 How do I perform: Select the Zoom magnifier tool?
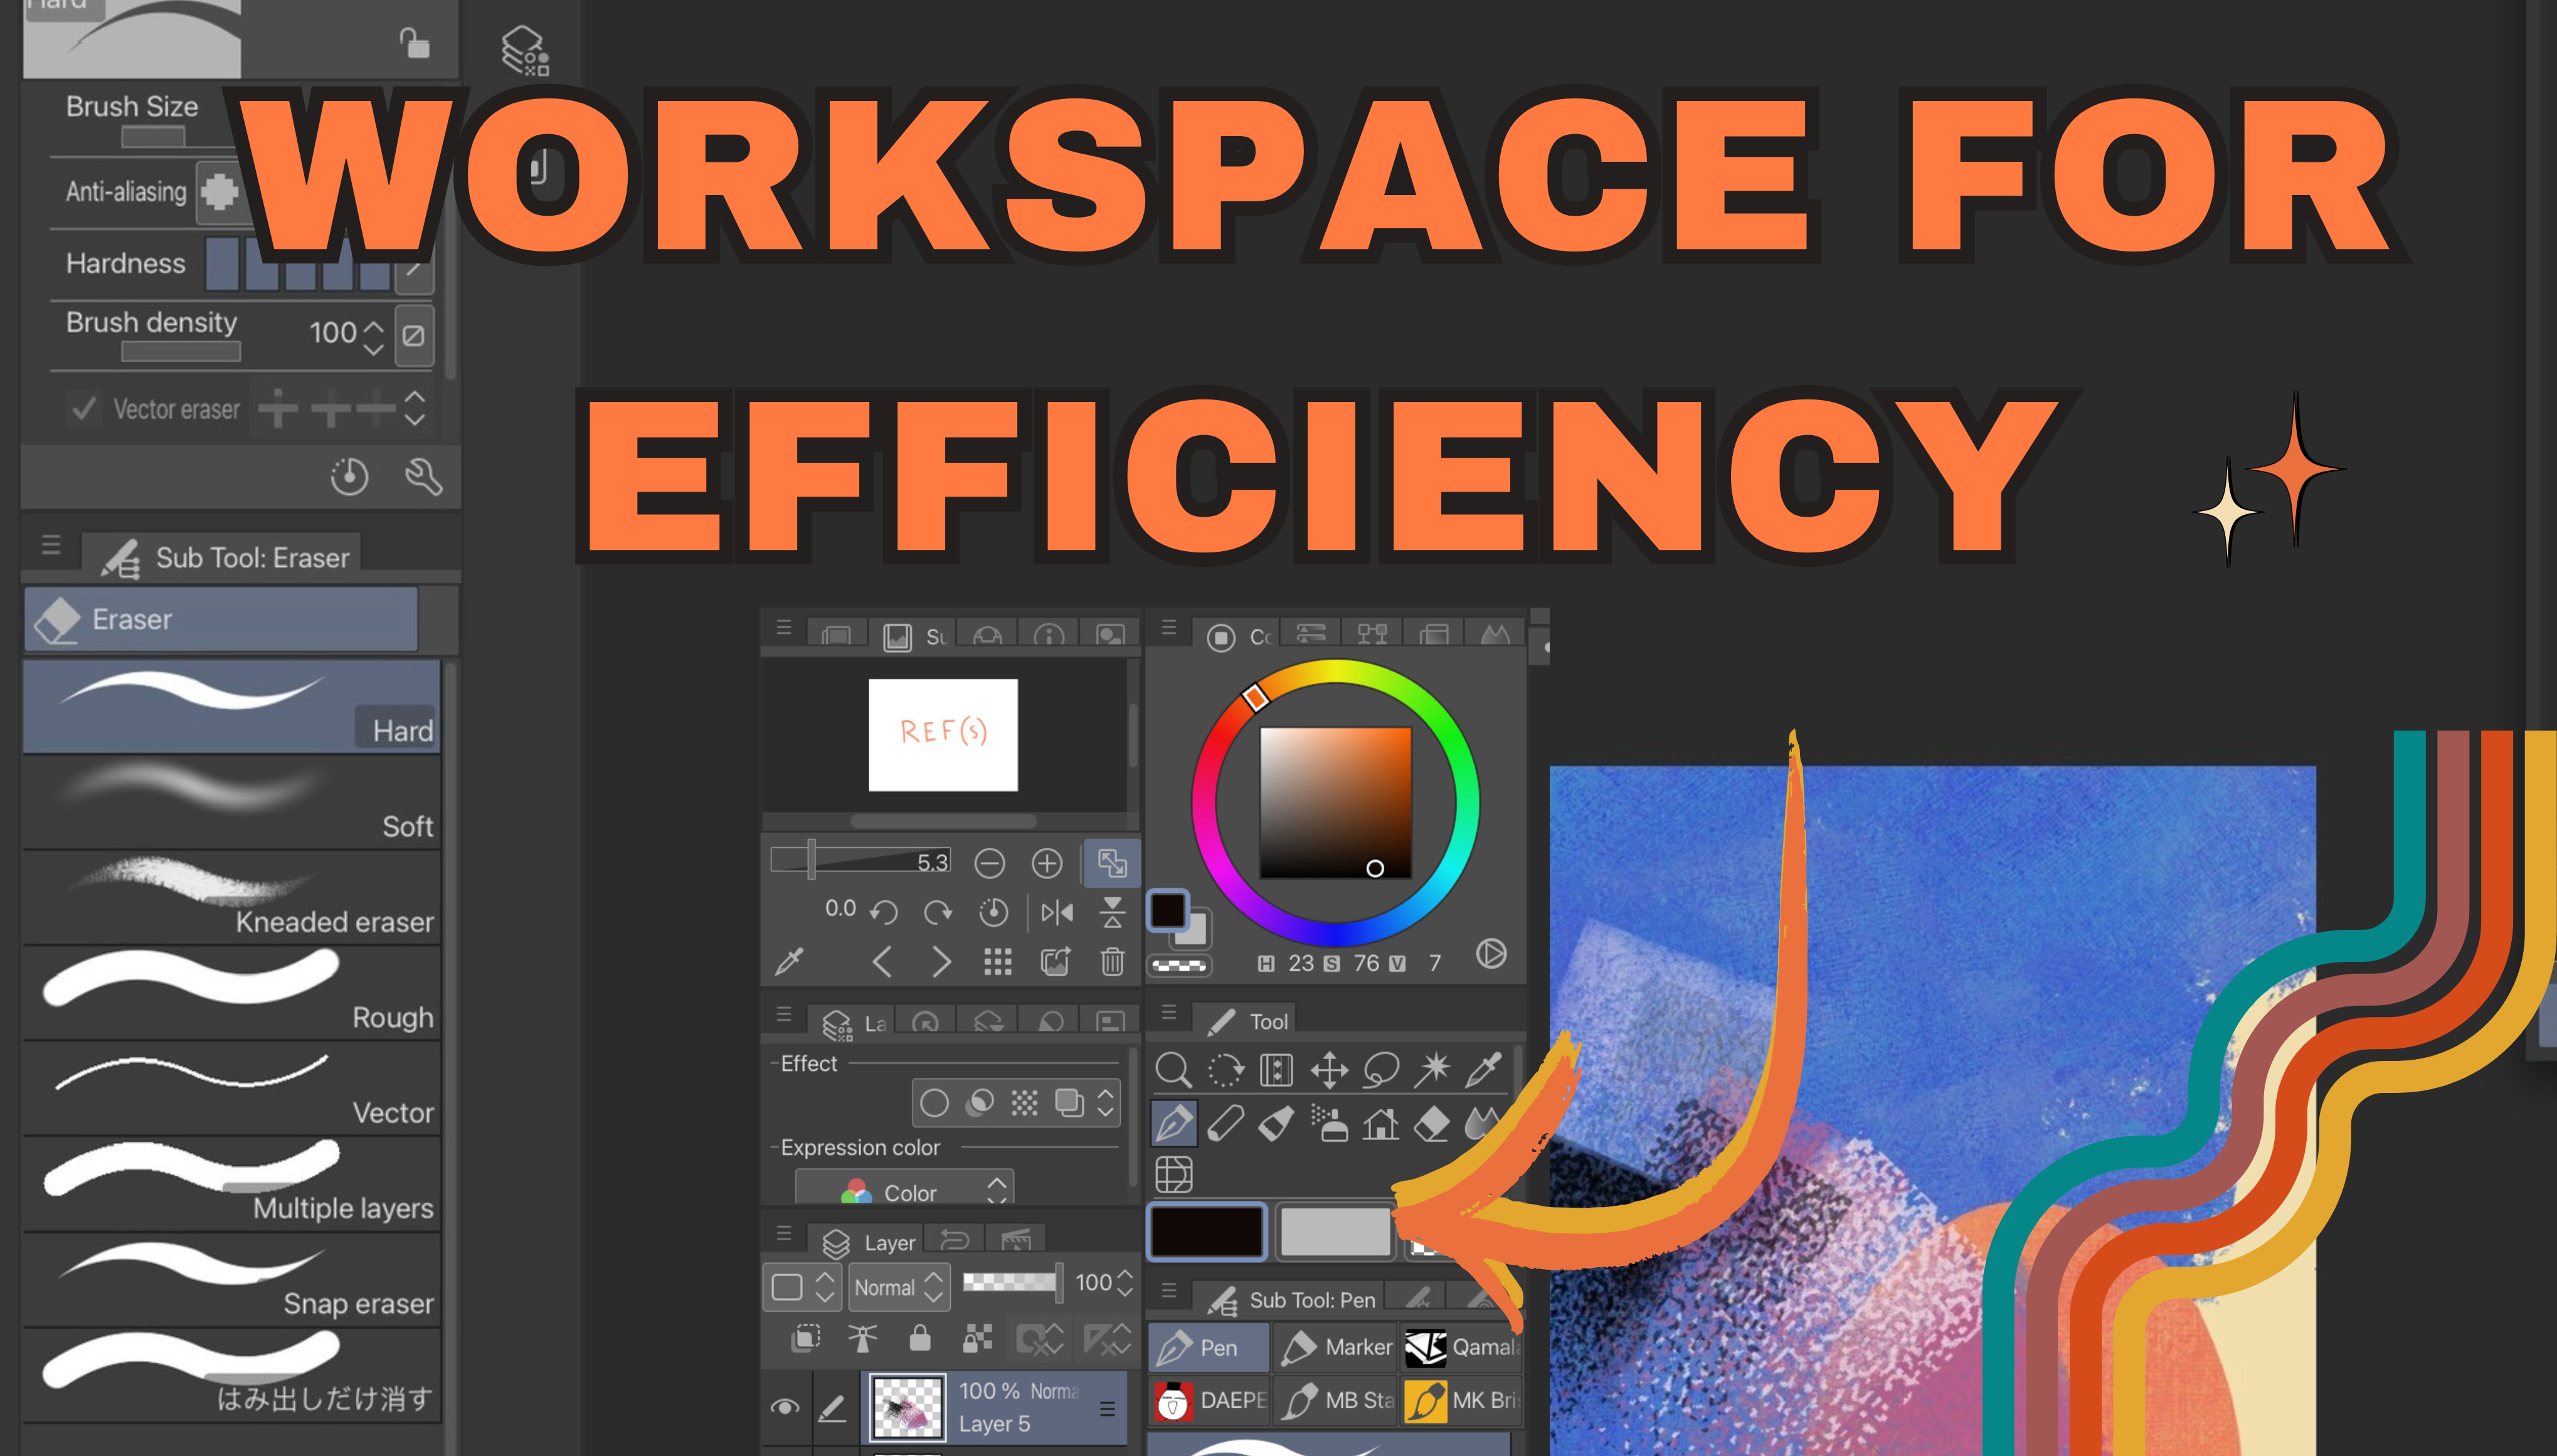pyautogui.click(x=1173, y=1070)
